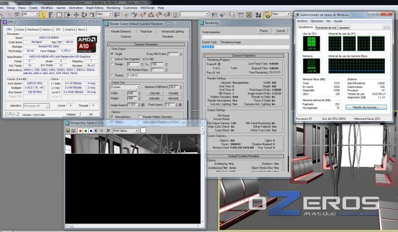Toggle alpha channel display in frame window
Image resolution: width=398 pixels, height=232 pixels.
pyautogui.click(x=96, y=131)
